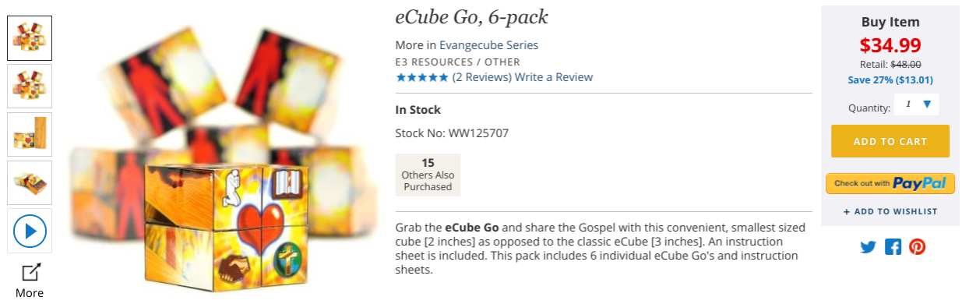Viewport: 962px width, 304px height.
Task: Add the eCube Go to cart
Action: click(890, 141)
